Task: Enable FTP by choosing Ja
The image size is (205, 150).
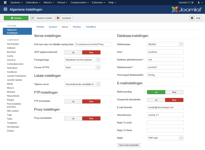Action: tap(73, 102)
